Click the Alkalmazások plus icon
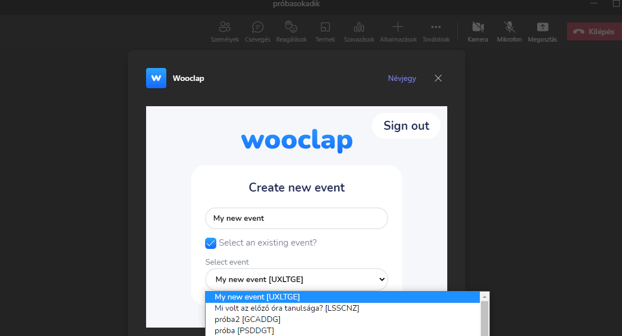The height and width of the screenshot is (336, 622). [398, 27]
